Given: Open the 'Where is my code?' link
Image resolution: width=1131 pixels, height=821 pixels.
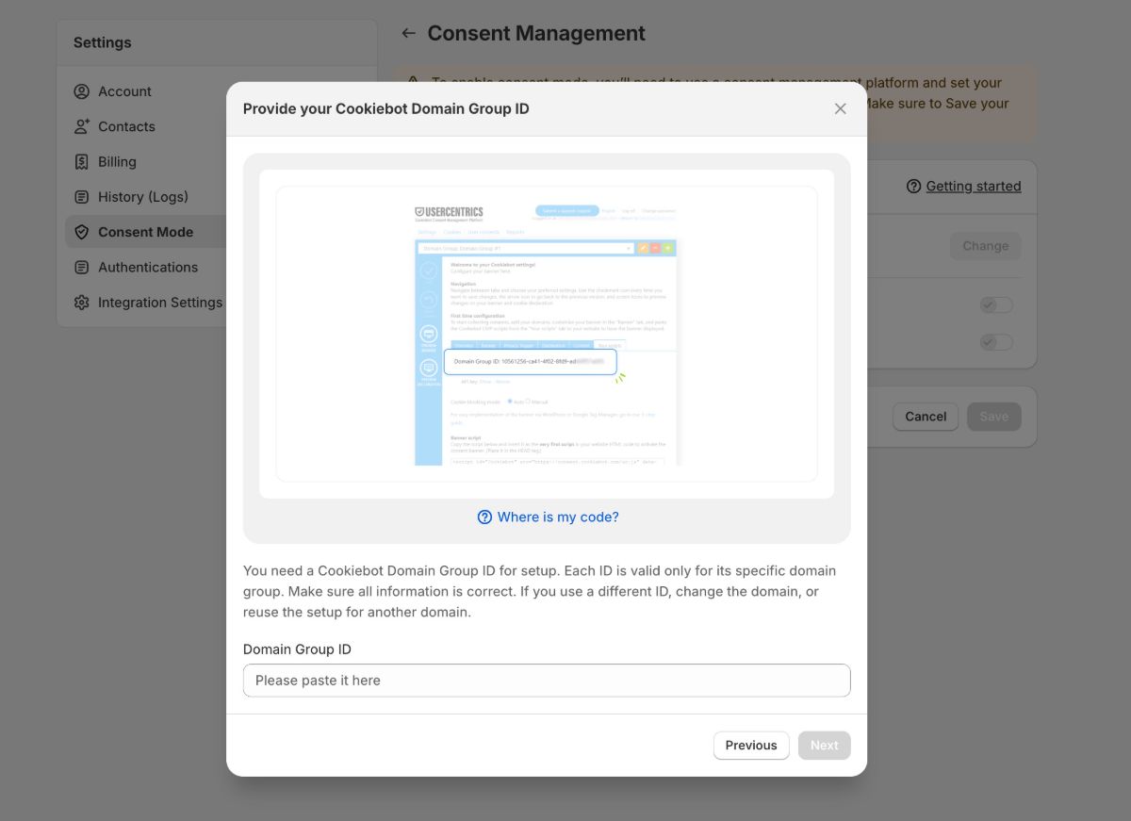Looking at the screenshot, I should point(558,517).
